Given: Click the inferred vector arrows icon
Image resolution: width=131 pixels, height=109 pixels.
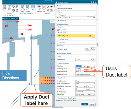Looking at the screenshot, I should point(92,49).
